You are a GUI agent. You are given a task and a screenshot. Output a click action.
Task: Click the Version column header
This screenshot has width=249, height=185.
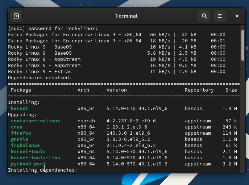pos(117,90)
